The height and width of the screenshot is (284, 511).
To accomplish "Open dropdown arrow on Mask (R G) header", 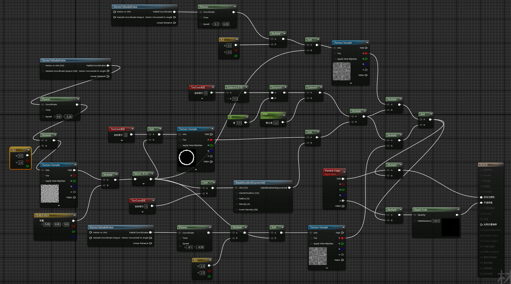I will pos(152,174).
